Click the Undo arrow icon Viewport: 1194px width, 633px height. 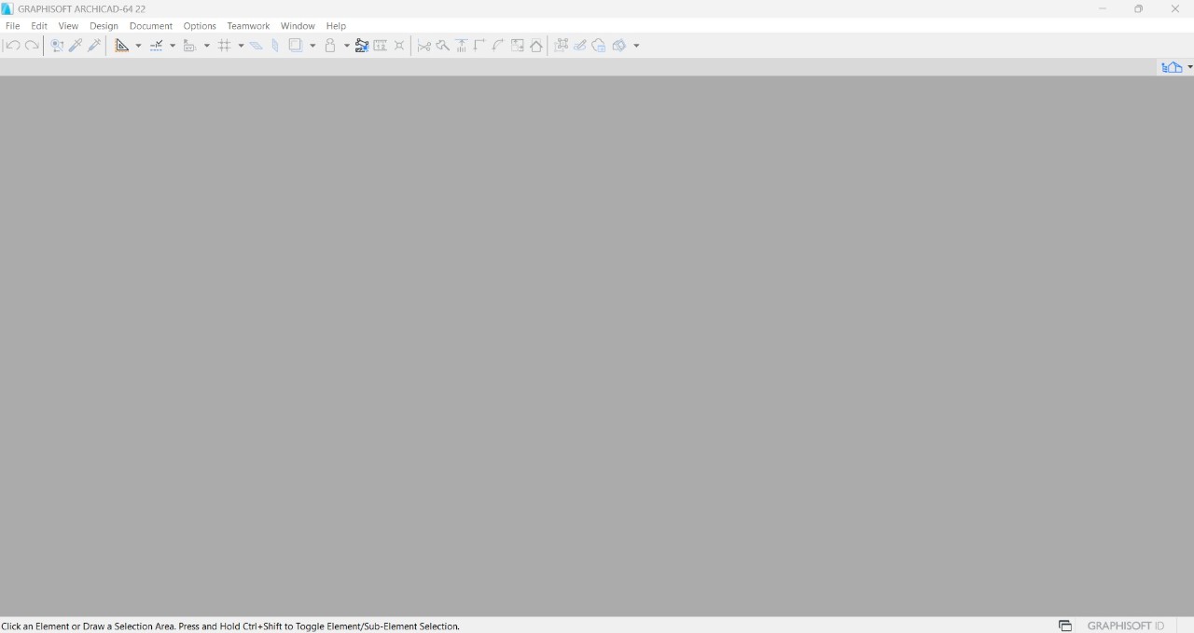(13, 46)
